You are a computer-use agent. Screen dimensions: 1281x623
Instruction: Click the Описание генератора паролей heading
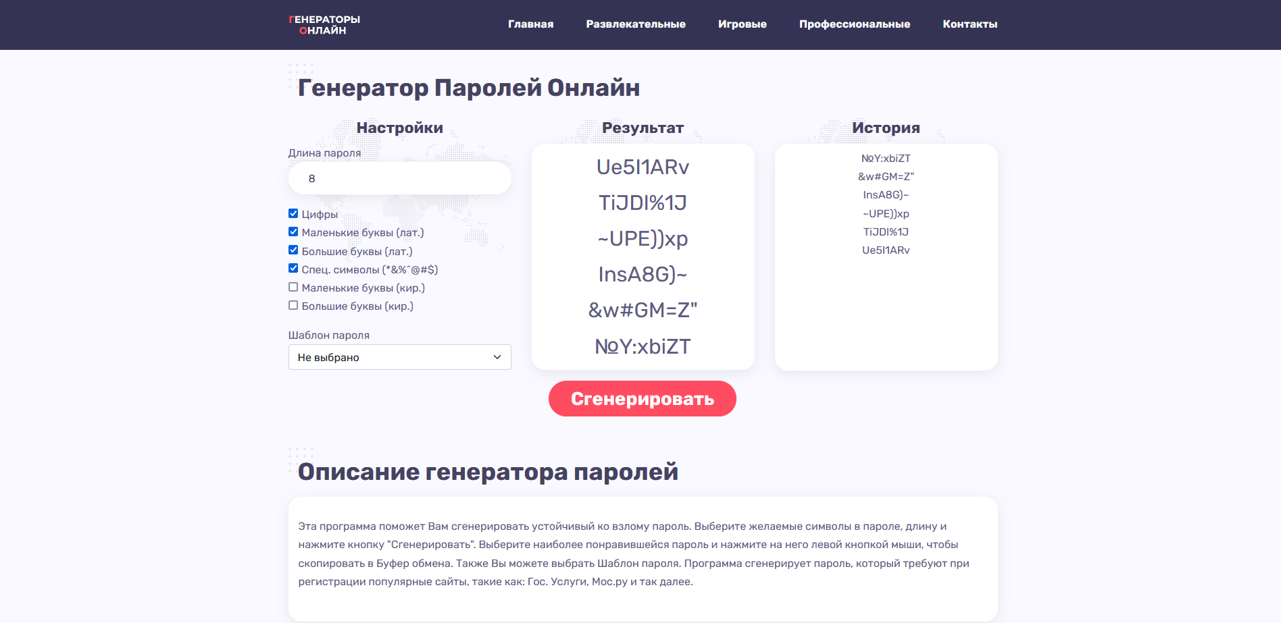click(x=488, y=472)
